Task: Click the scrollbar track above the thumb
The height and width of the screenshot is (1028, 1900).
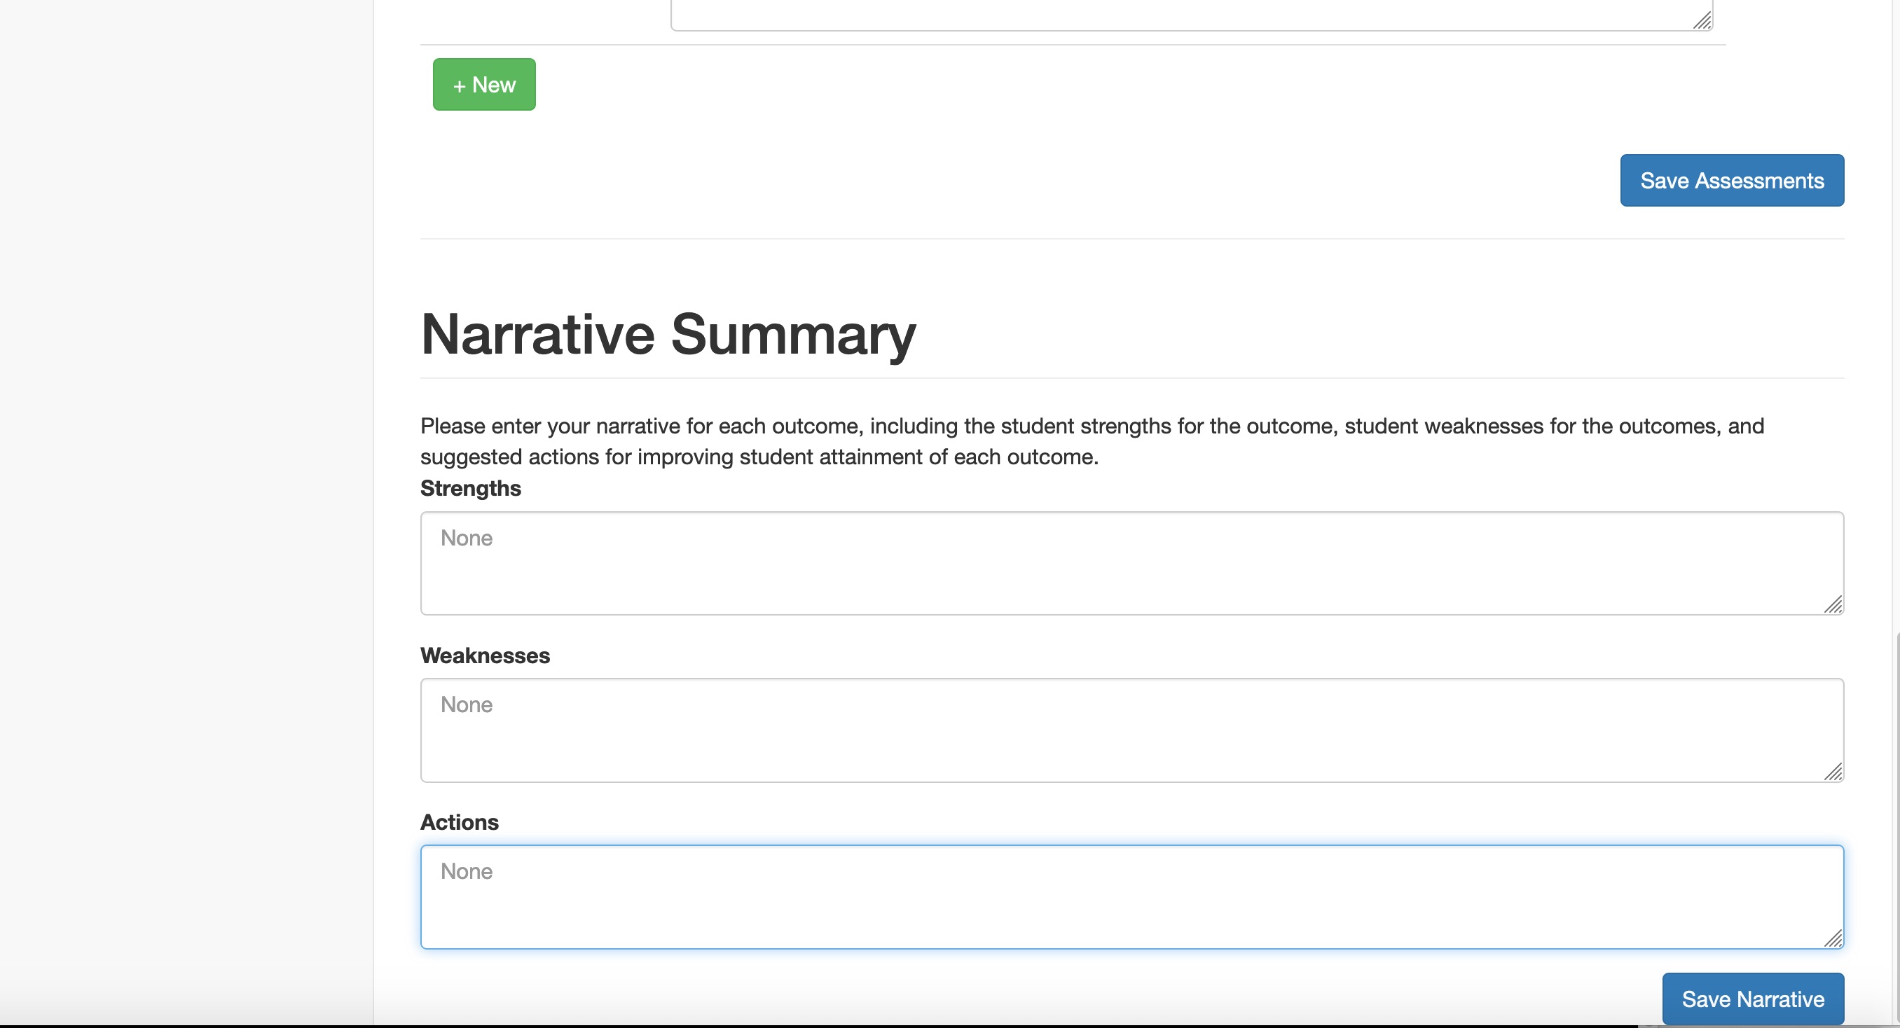Action: 1896,316
